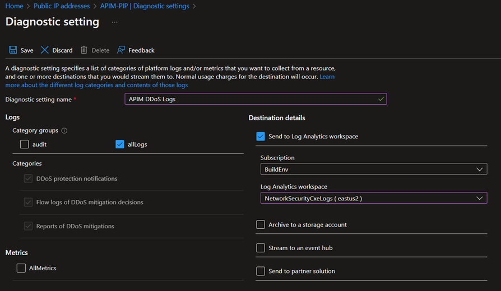Open the ellipsis menu beside Diagnostic setting title

114,22
